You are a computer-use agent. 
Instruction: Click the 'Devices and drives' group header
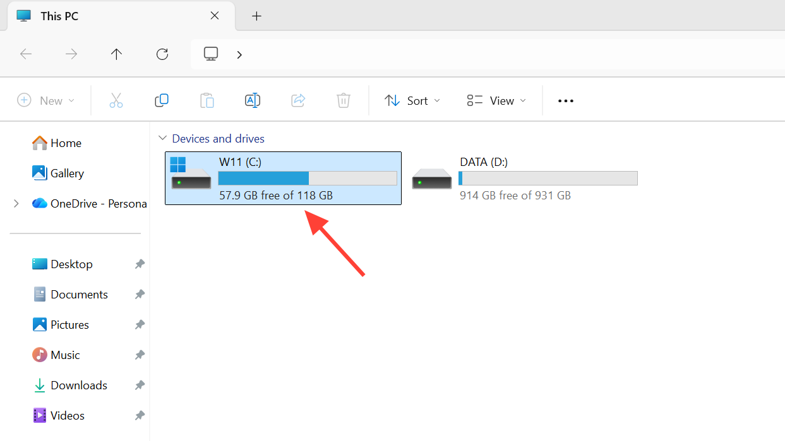[218, 138]
